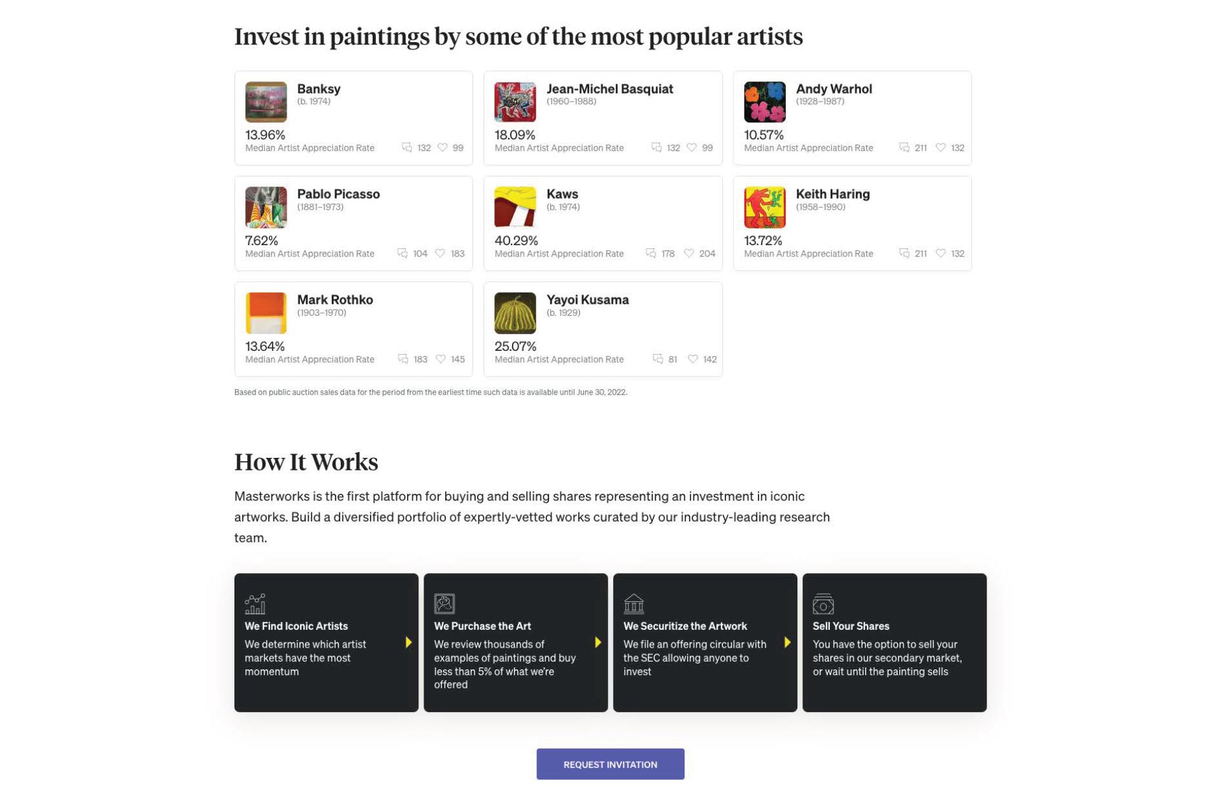Open the Banksy artist name link

(x=318, y=89)
